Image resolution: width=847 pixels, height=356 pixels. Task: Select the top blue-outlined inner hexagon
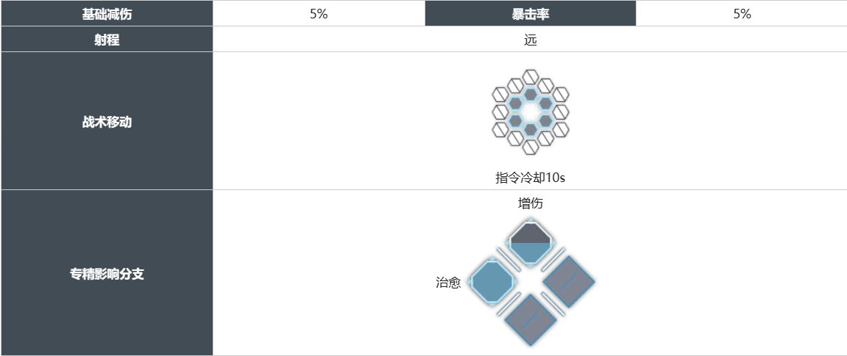(x=531, y=94)
